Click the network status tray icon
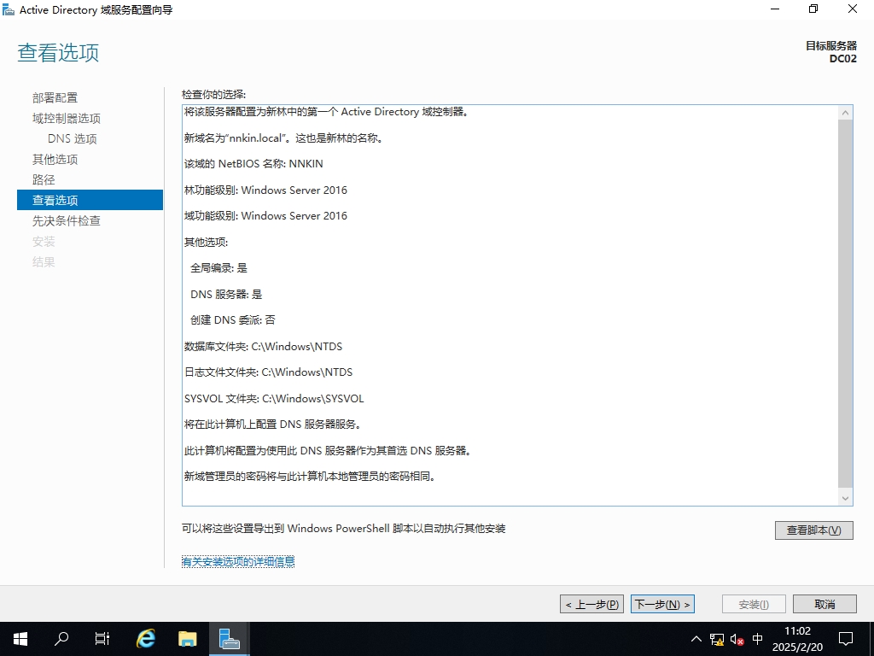874x656 pixels. (717, 639)
